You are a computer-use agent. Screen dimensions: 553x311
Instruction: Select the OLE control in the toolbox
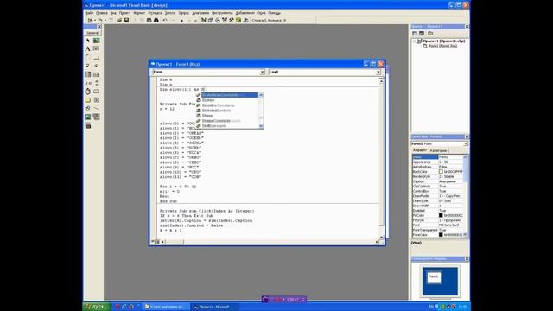pyautogui.click(x=88, y=125)
